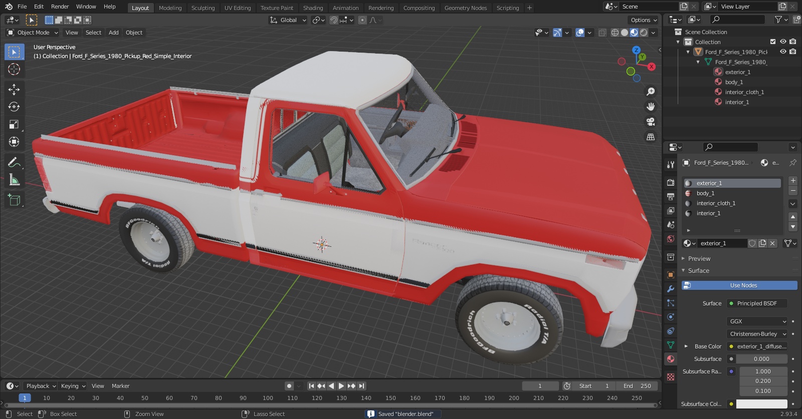Open Particles properties tab

671,303
